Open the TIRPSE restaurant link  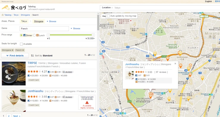[x=32, y=63]
